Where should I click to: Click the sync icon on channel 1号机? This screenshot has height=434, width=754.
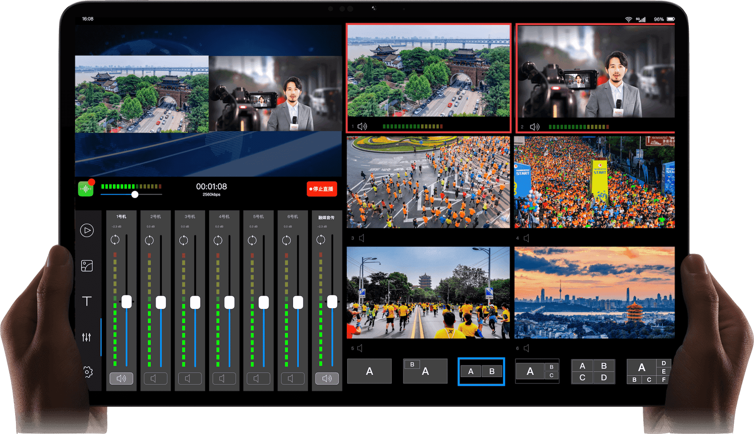point(115,240)
